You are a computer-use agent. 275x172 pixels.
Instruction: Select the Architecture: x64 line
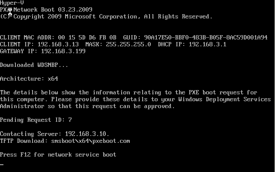pos(29,79)
